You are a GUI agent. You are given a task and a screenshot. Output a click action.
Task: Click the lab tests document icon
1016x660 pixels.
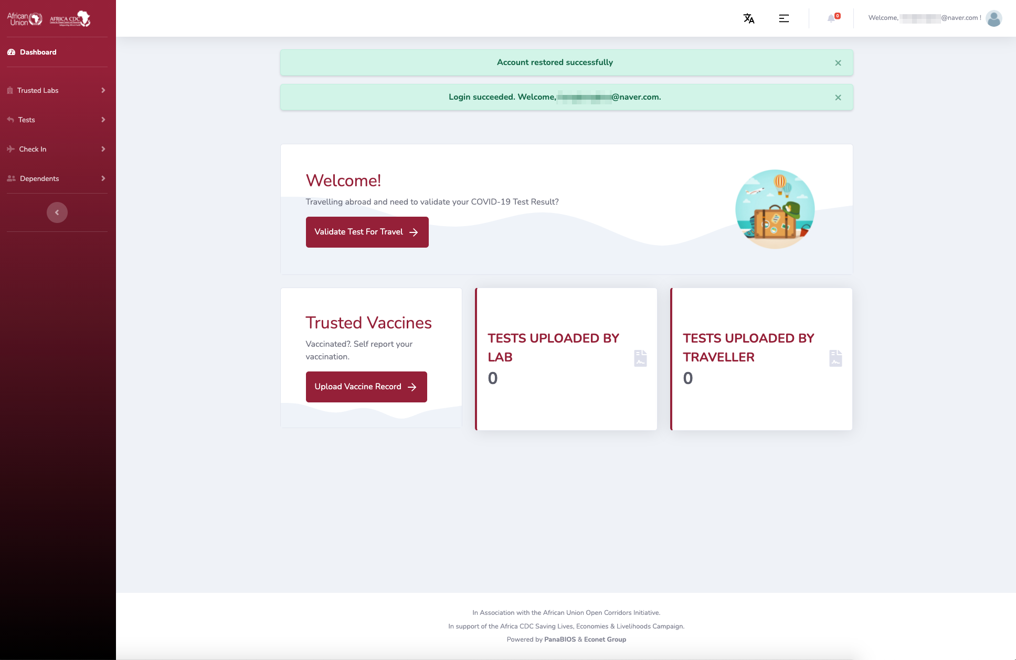point(640,358)
